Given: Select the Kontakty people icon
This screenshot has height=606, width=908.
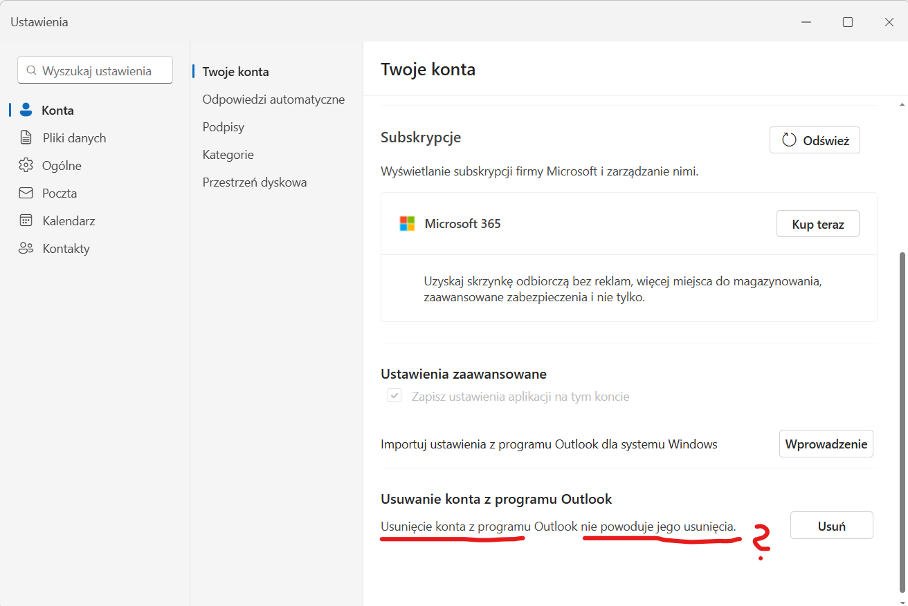Looking at the screenshot, I should 26,248.
